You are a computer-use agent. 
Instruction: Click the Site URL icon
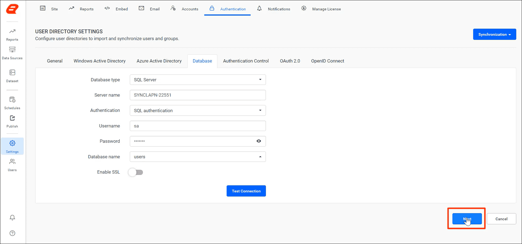(43, 8)
